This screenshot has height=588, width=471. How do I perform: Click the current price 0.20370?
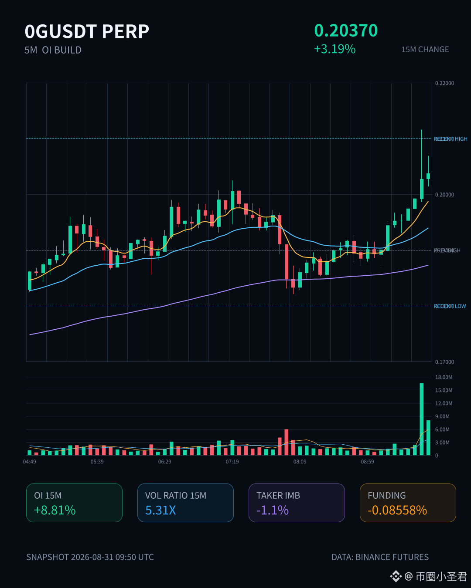tap(346, 30)
